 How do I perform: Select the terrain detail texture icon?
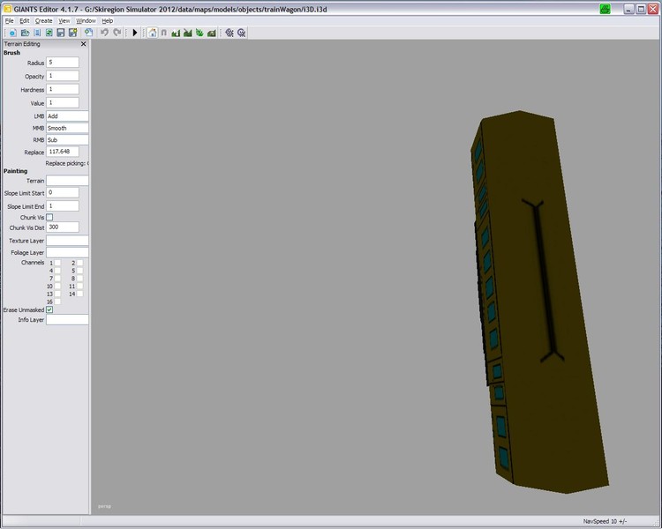[212, 33]
